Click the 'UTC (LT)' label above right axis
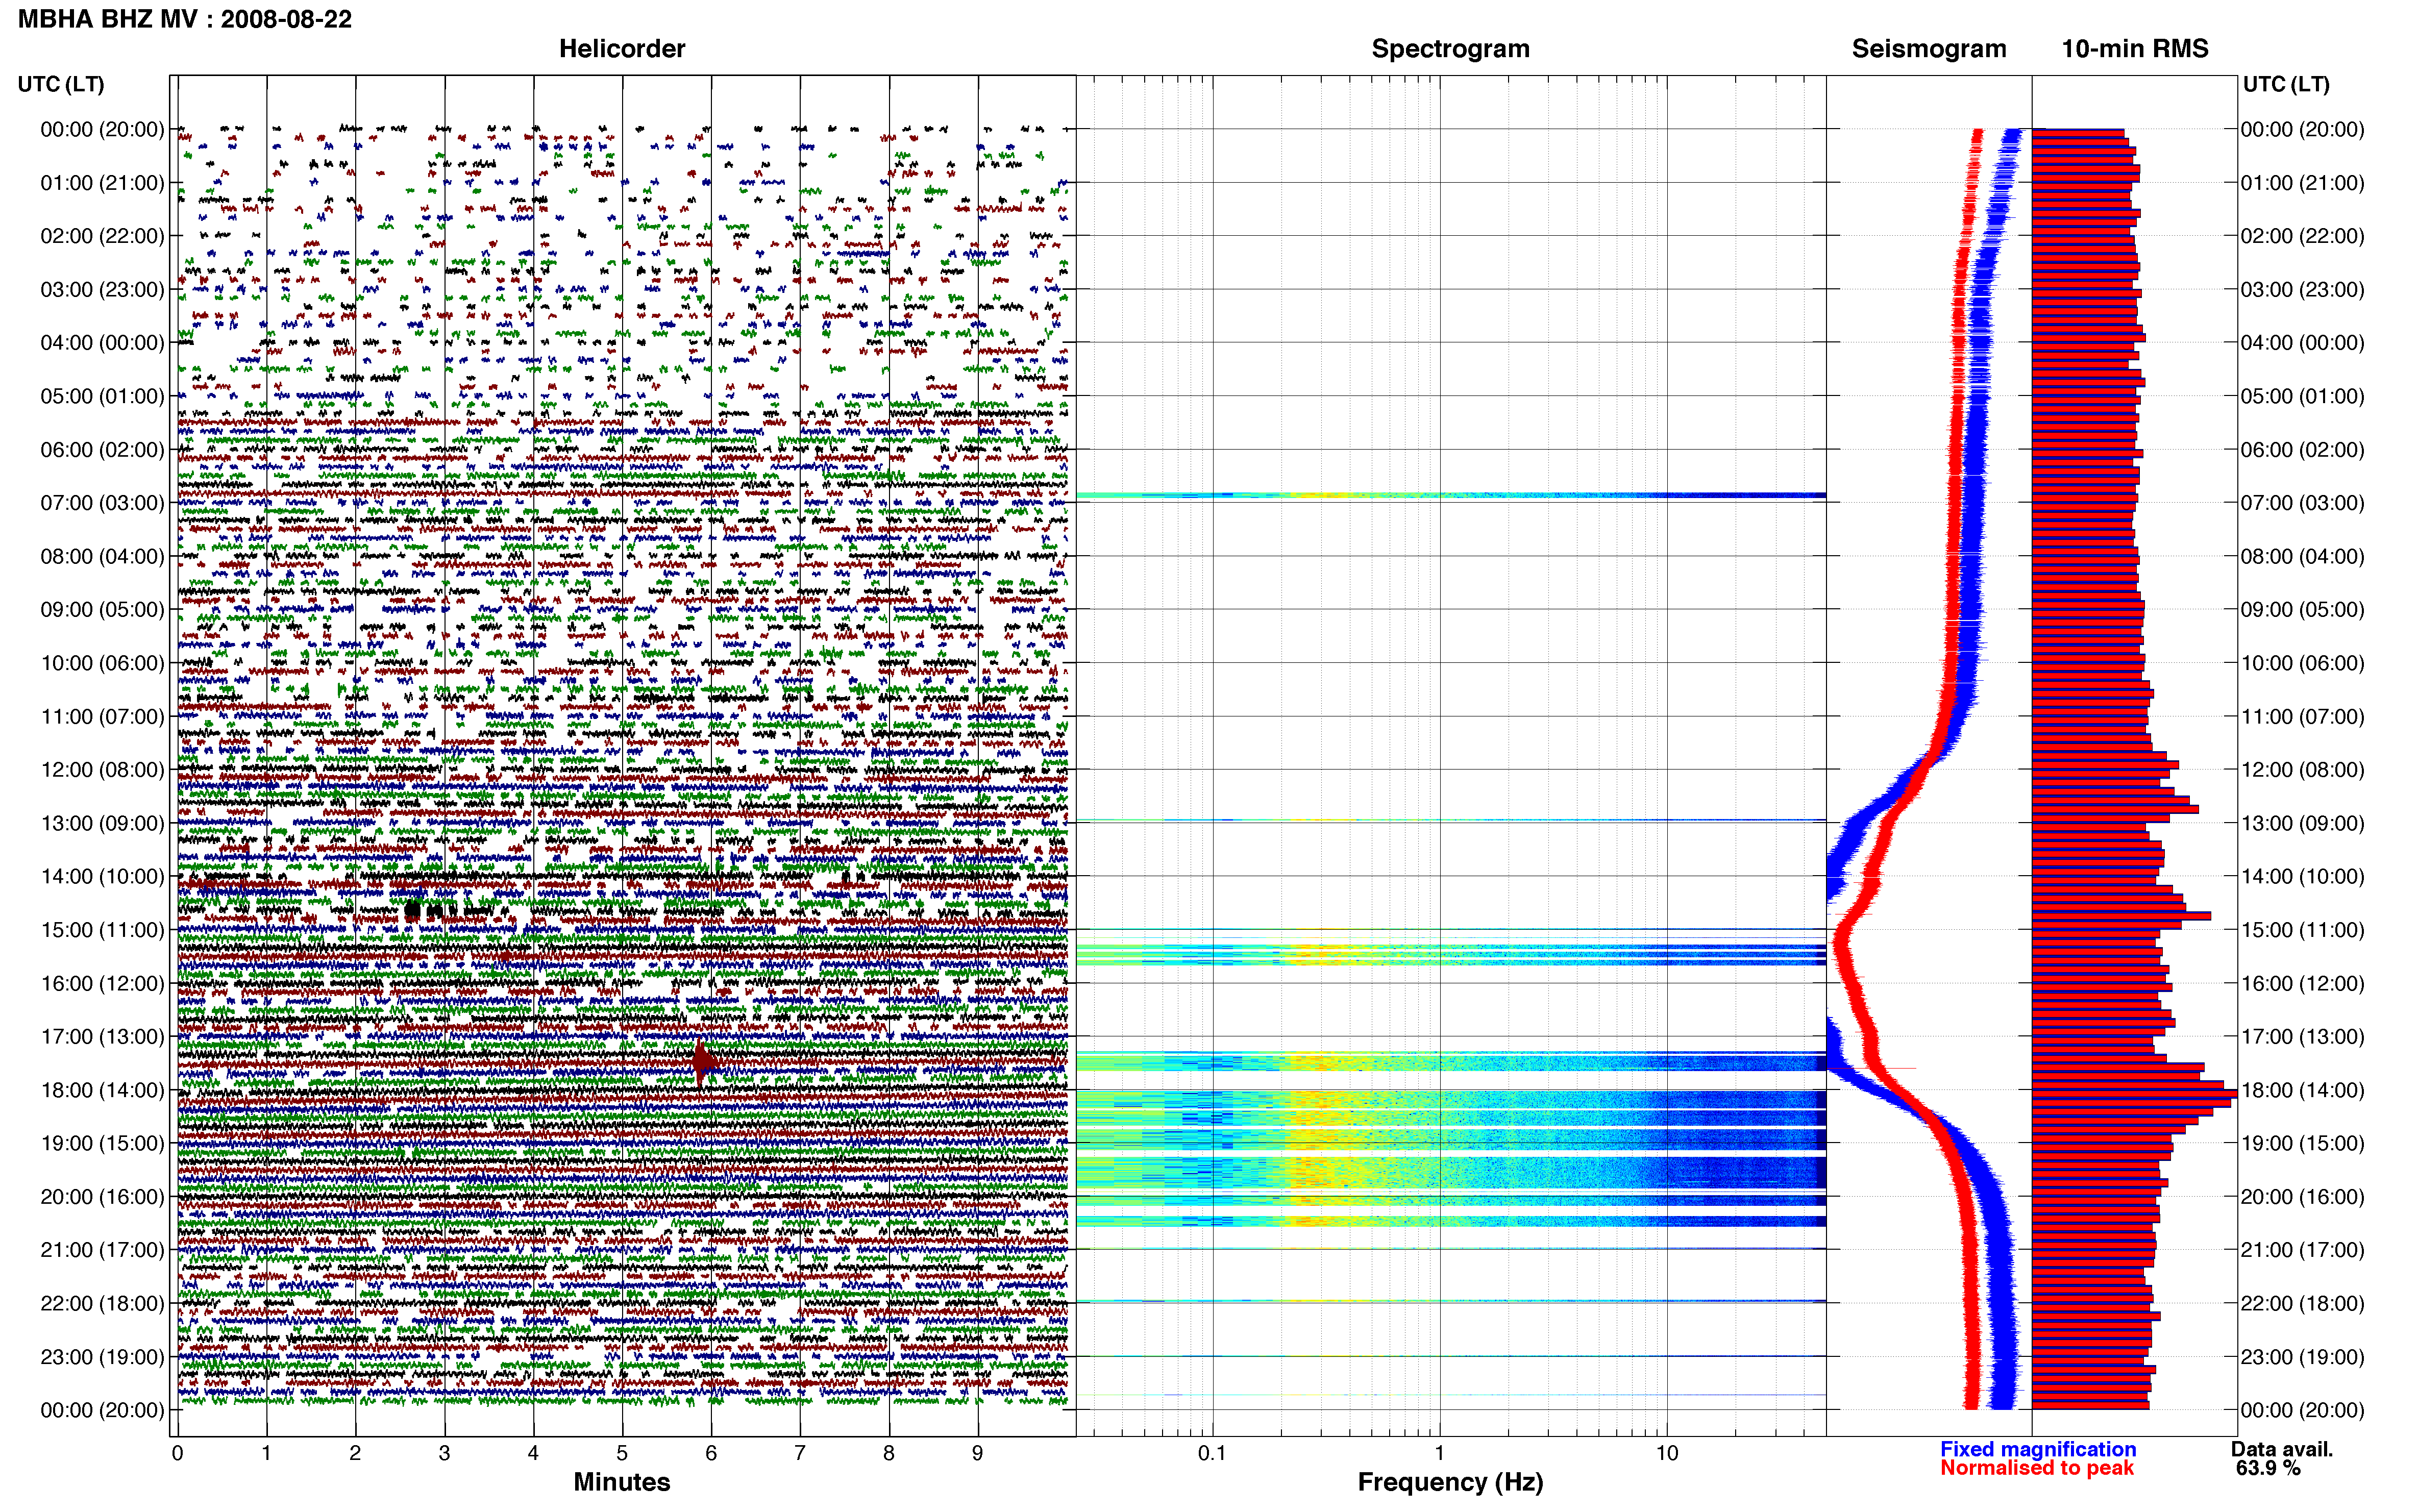 coord(2286,84)
